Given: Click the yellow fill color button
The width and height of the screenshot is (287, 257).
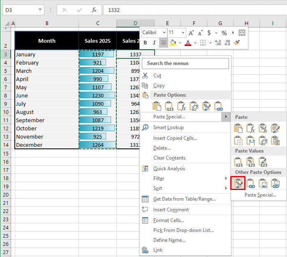Looking at the screenshot, I should pyautogui.click(x=173, y=42).
